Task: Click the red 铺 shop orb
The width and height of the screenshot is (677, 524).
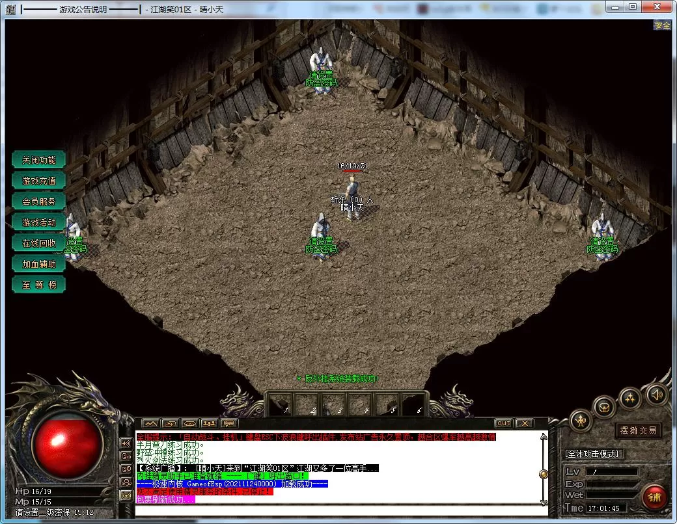Action: 654,497
